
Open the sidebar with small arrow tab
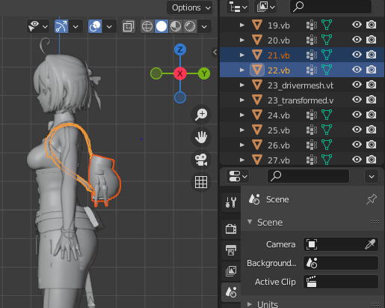pyautogui.click(x=215, y=52)
